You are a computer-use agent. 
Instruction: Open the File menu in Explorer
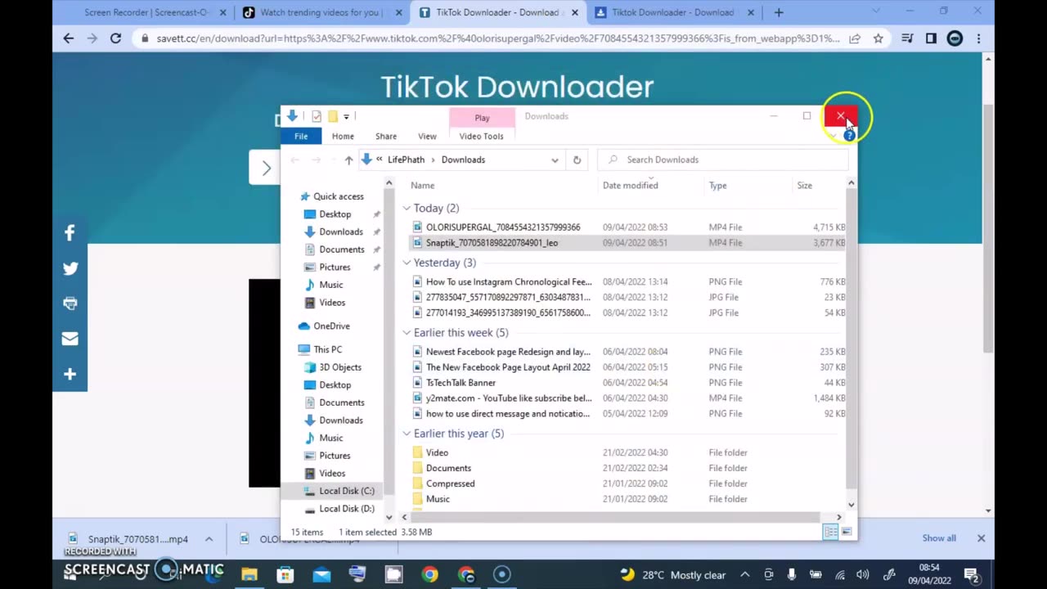[x=301, y=137]
